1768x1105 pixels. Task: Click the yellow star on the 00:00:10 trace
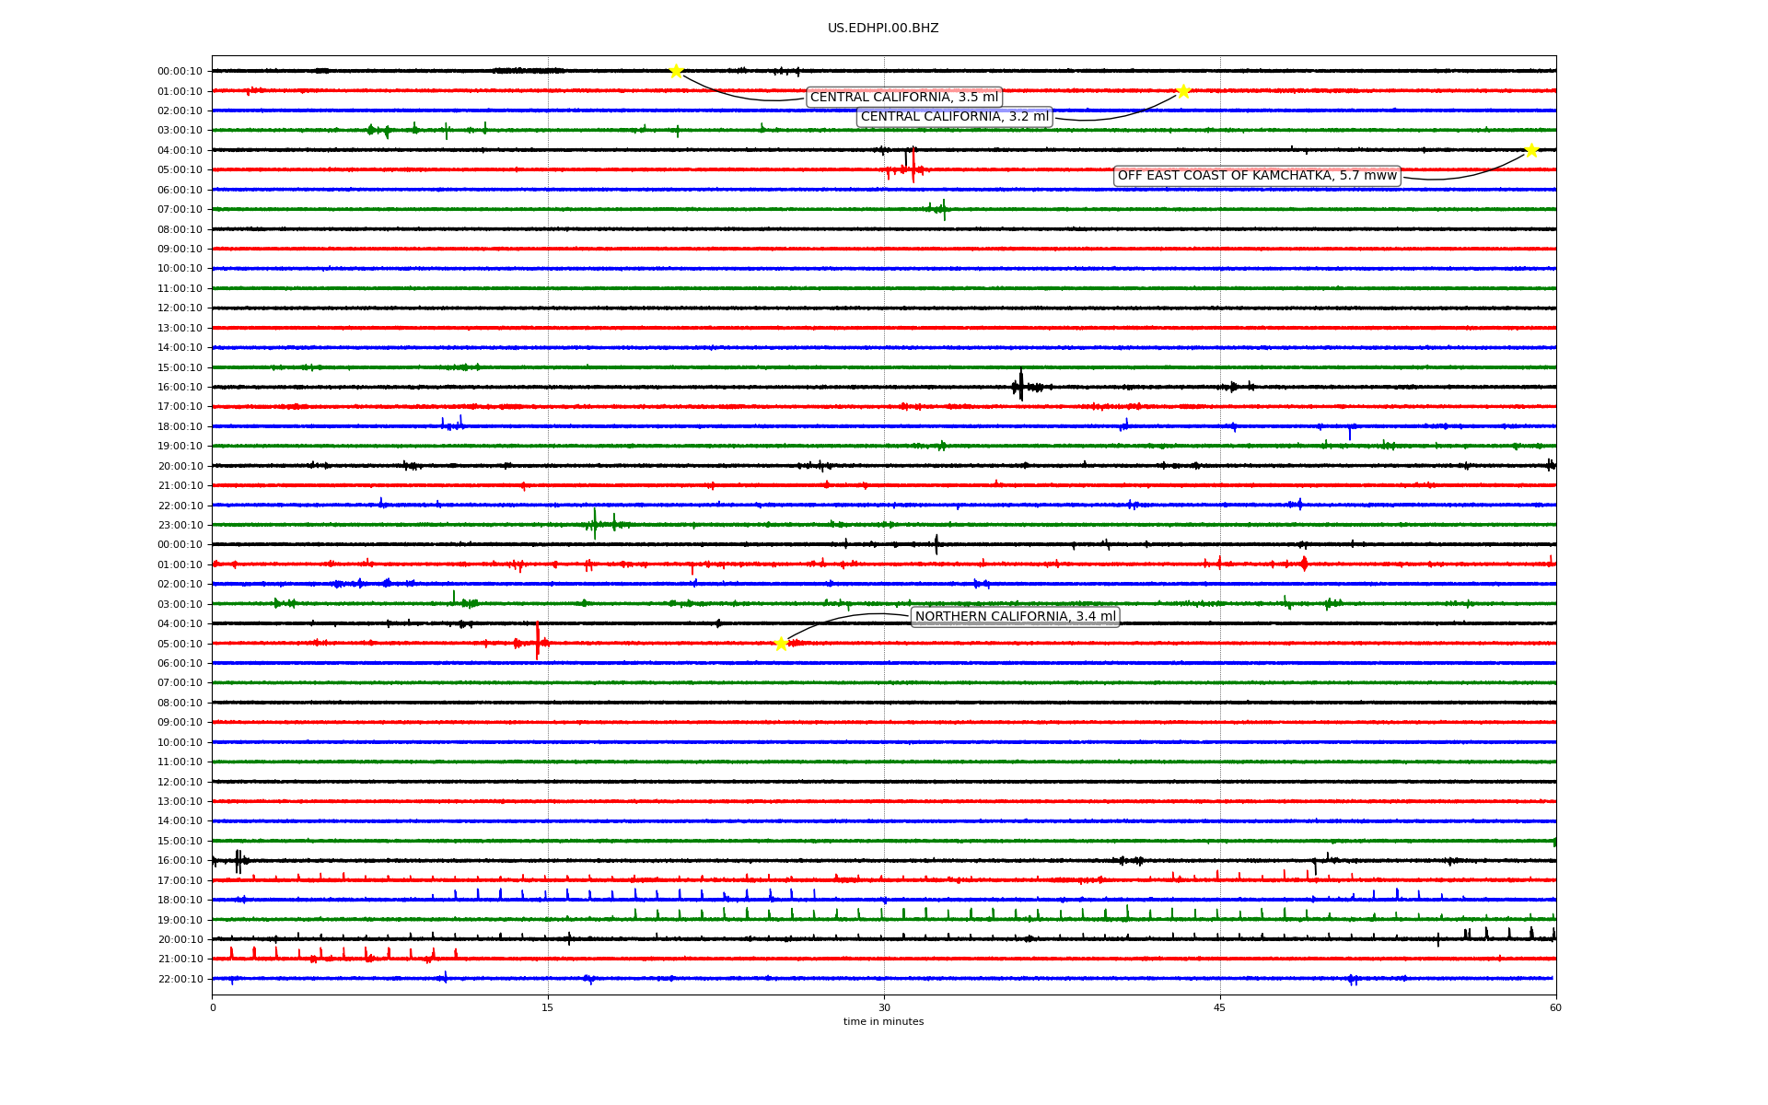[676, 71]
